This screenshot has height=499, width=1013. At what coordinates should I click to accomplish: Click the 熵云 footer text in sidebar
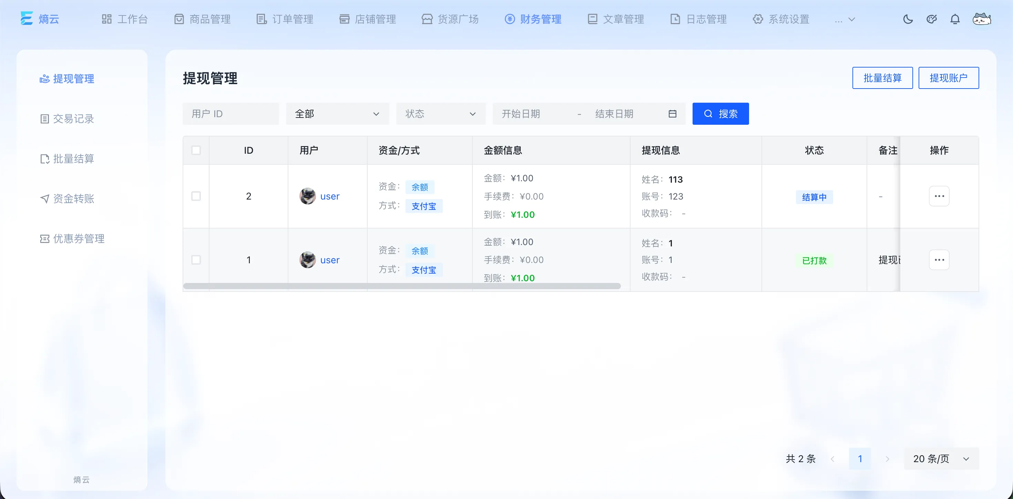[81, 479]
